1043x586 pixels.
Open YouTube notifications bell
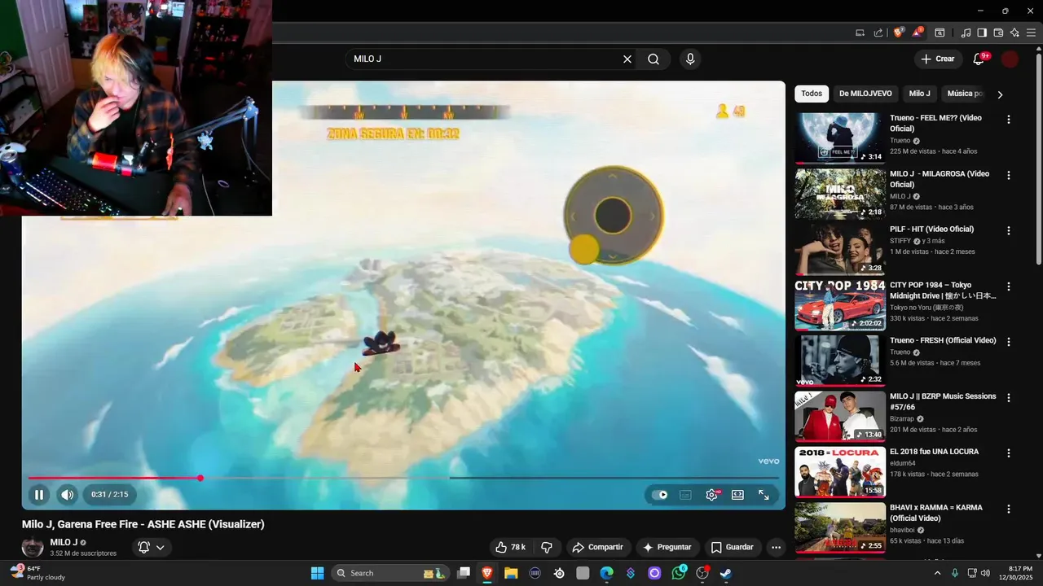pos(979,59)
